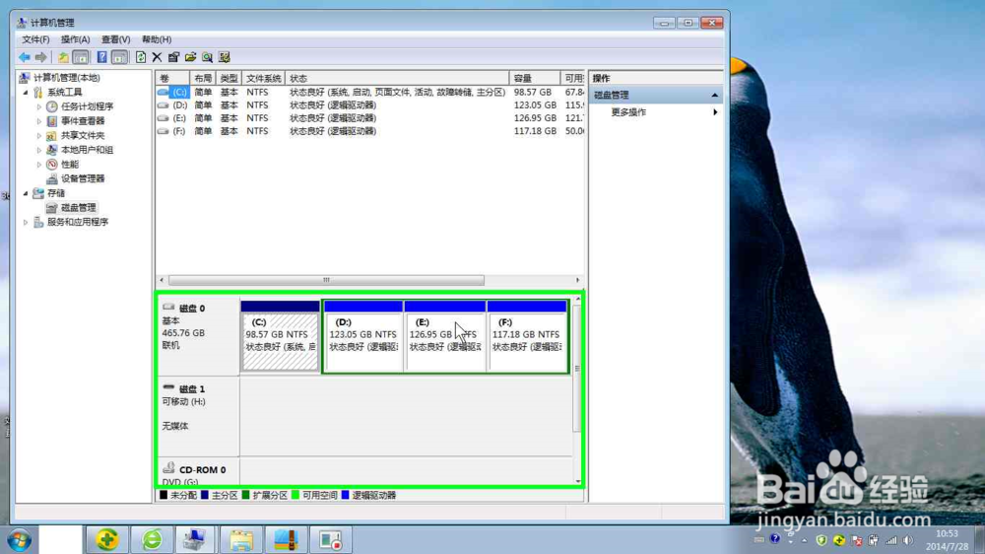
Task: Open the file explorer taskbar icon
Action: (x=241, y=539)
